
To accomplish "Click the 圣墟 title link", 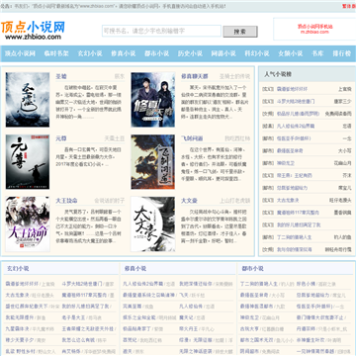I will [61, 76].
